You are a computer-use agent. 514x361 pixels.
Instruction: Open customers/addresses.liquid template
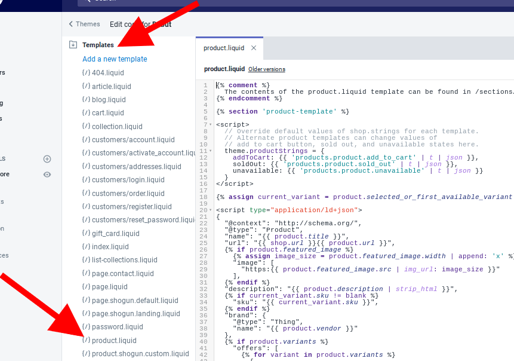(131, 166)
